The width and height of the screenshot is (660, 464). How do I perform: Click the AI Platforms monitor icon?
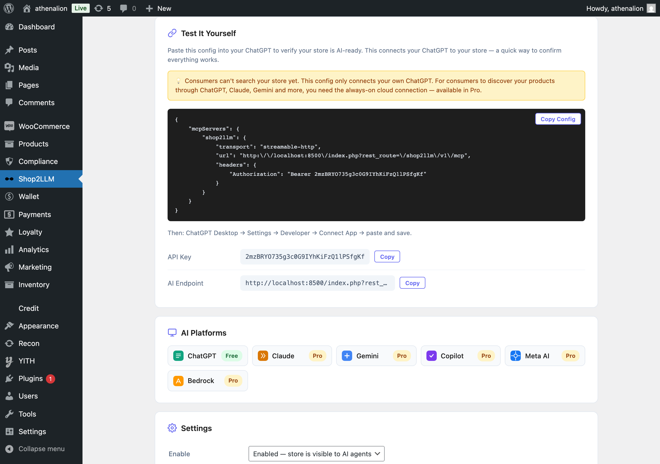click(172, 333)
